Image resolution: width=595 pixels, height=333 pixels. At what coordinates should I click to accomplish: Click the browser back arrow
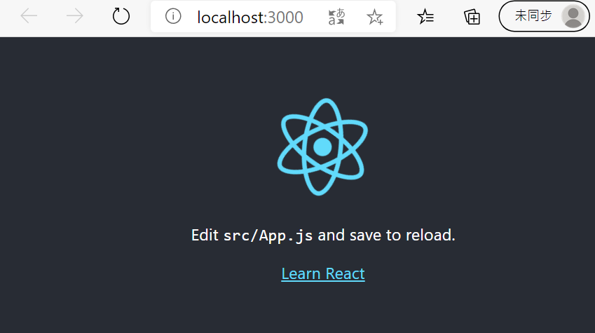(x=29, y=16)
